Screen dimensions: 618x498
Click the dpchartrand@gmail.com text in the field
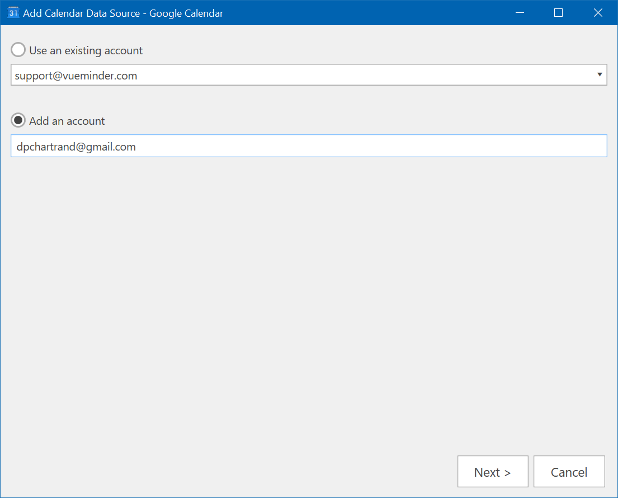coord(76,147)
